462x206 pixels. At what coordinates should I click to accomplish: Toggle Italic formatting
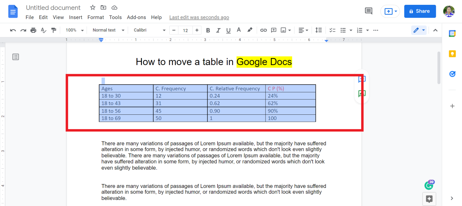pos(218,30)
